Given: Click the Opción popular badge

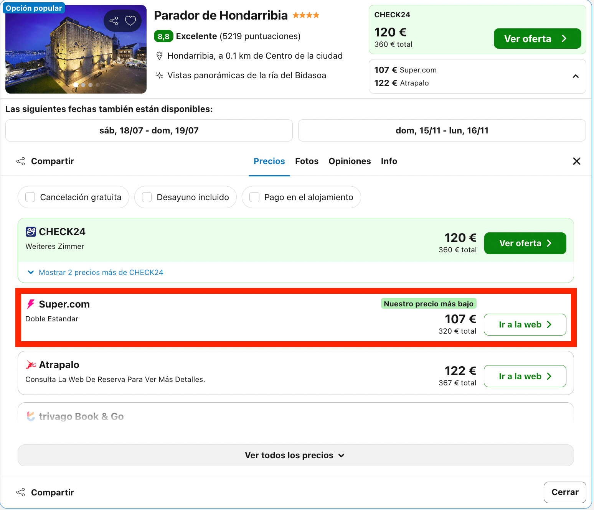Looking at the screenshot, I should tap(34, 8).
